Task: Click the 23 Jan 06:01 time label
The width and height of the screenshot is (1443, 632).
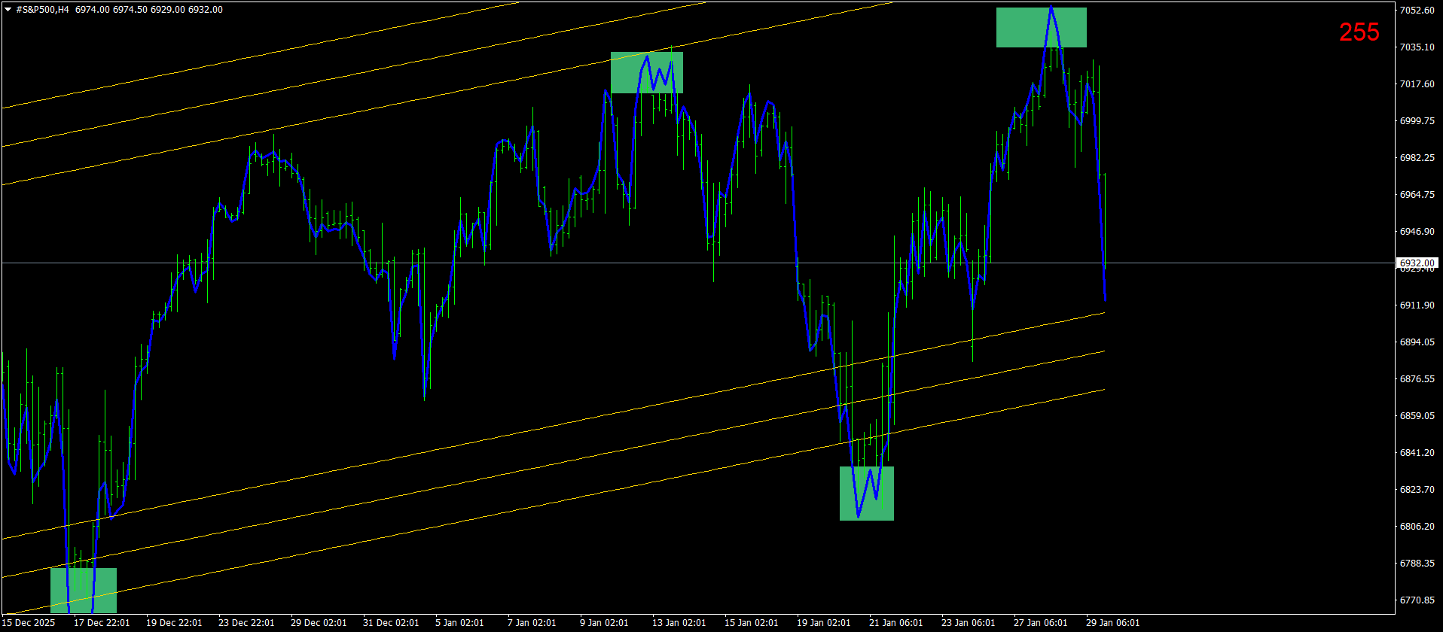Action: point(969,623)
